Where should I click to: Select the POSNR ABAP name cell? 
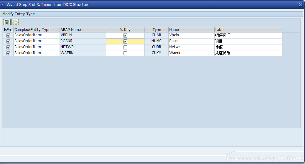[x=83, y=41]
